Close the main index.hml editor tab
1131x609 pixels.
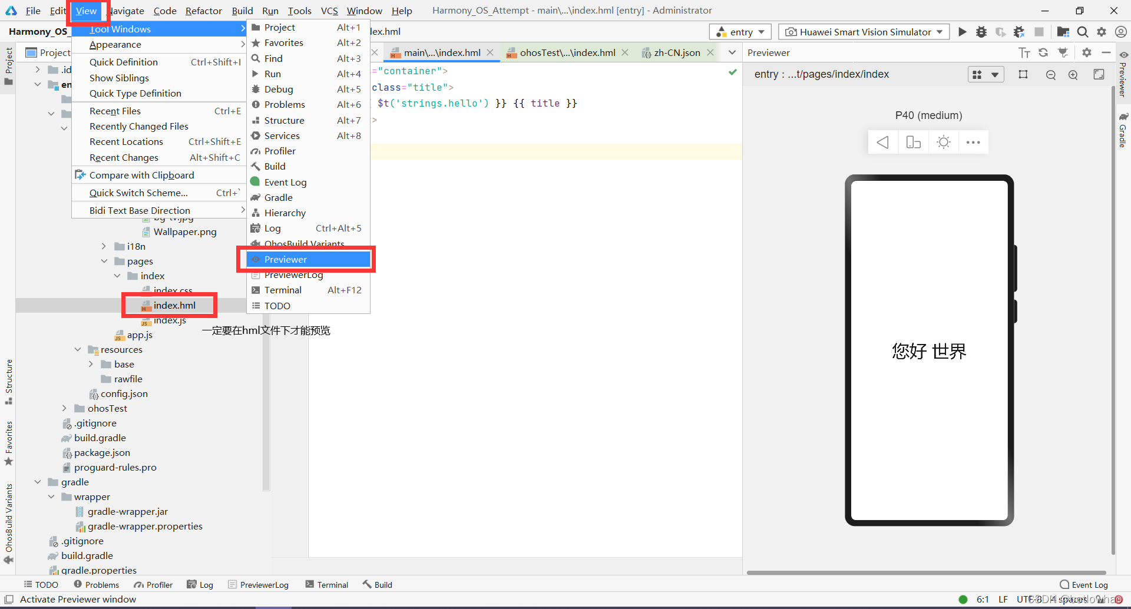(x=490, y=52)
